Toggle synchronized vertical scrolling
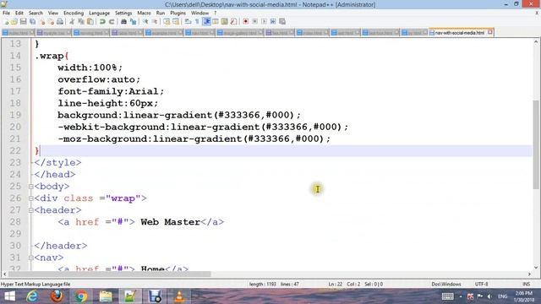The width and height of the screenshot is (541, 304). tap(167, 21)
